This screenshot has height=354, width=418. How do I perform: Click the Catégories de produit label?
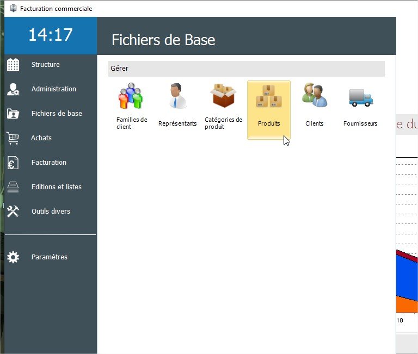[x=223, y=123]
